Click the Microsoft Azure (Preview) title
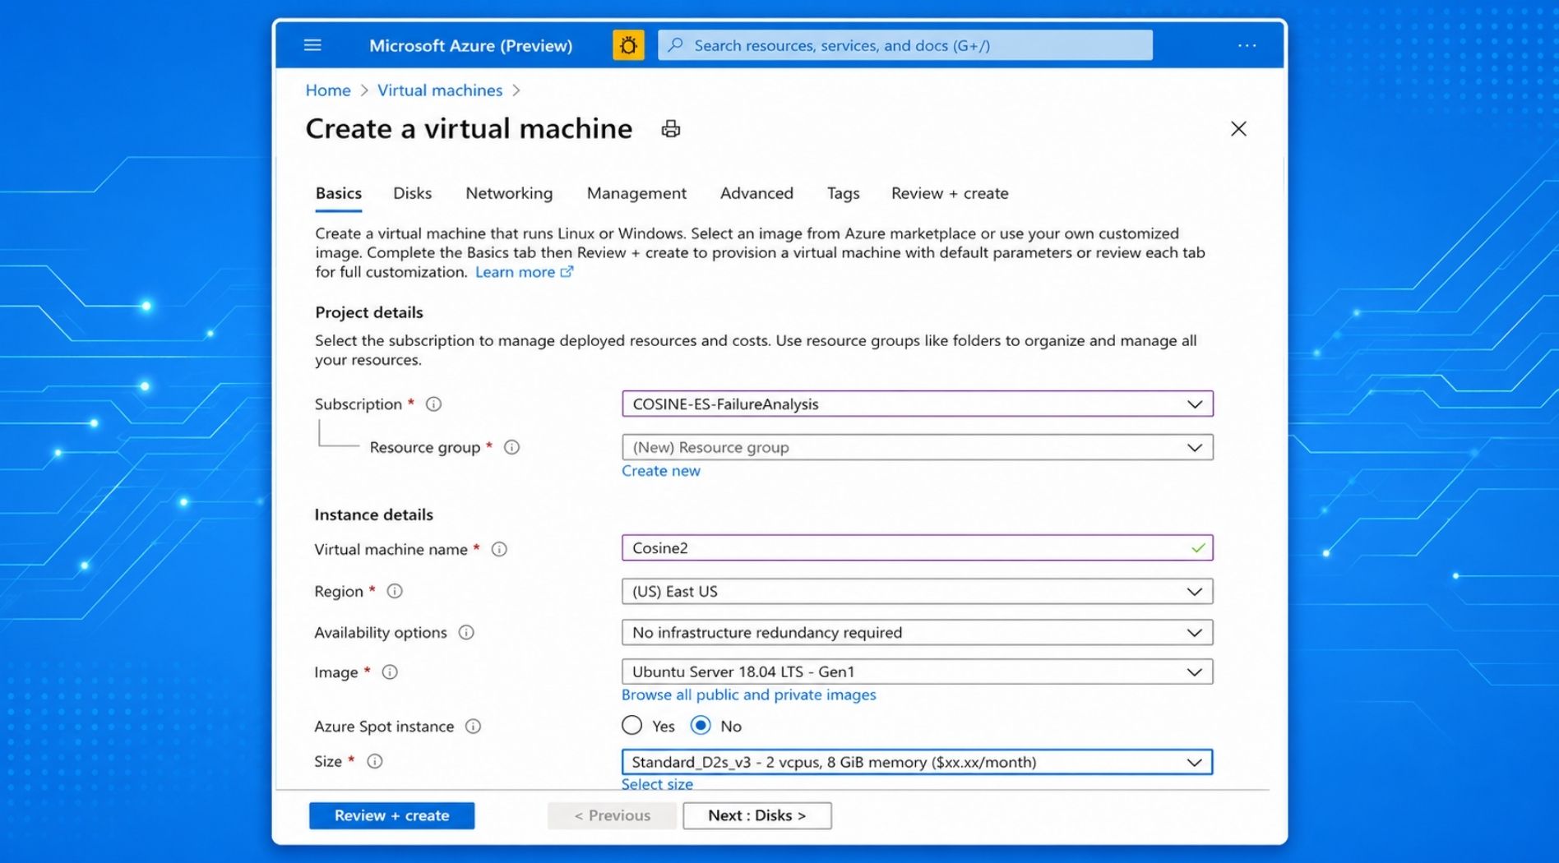 470,46
